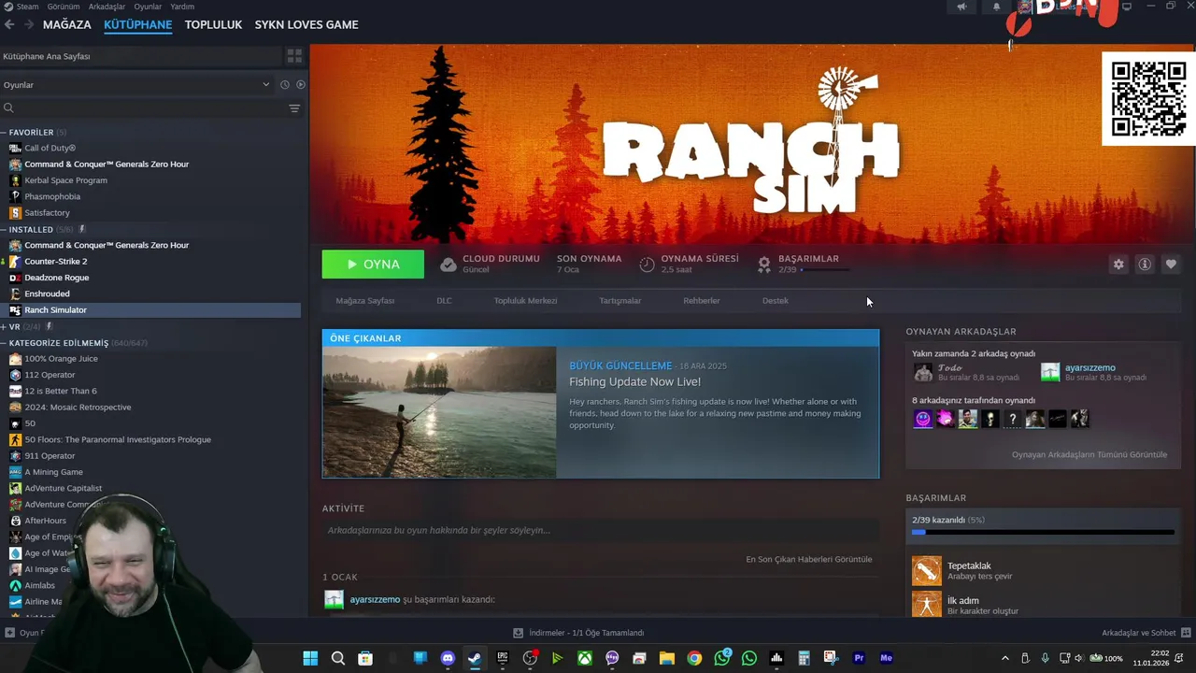Open advanced filter options icon
The width and height of the screenshot is (1196, 673).
294,108
